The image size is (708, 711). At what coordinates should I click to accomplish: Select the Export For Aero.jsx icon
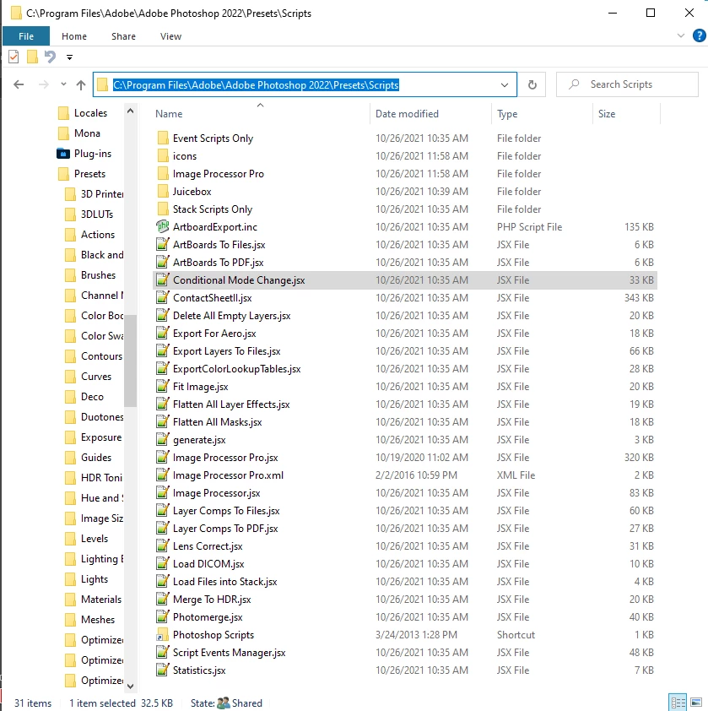[x=163, y=334]
